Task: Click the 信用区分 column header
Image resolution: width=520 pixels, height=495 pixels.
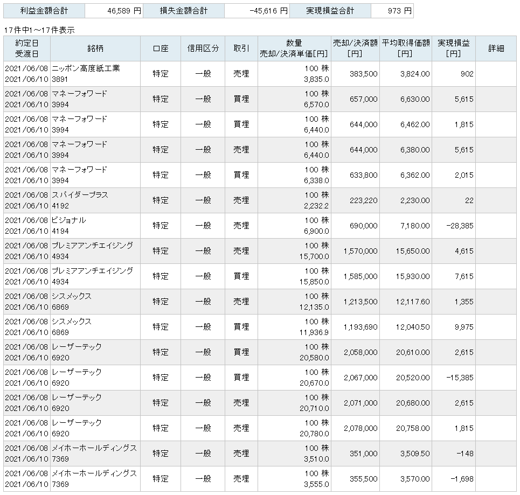Action: point(203,48)
